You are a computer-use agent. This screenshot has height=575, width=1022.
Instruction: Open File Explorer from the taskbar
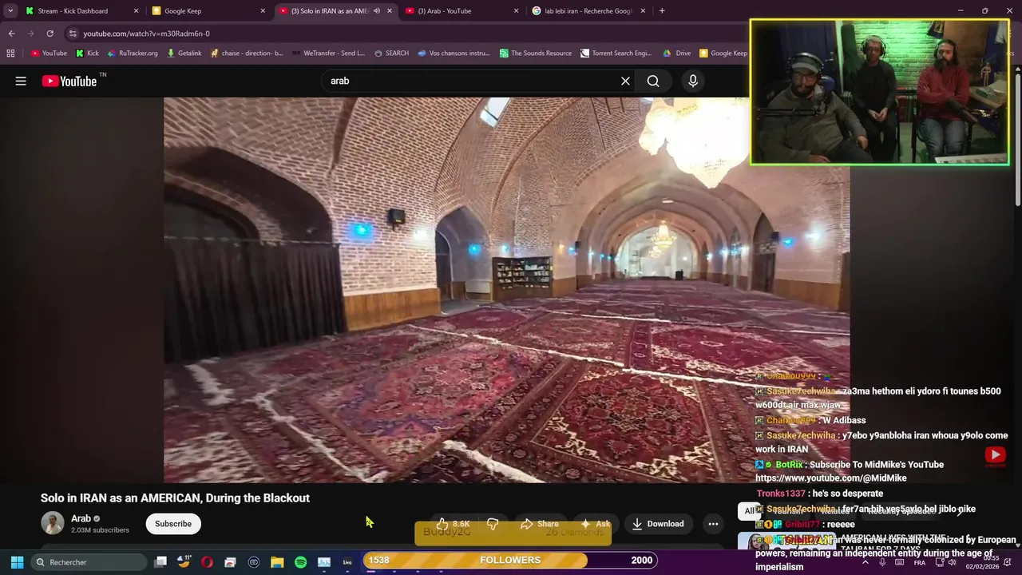pos(277,562)
